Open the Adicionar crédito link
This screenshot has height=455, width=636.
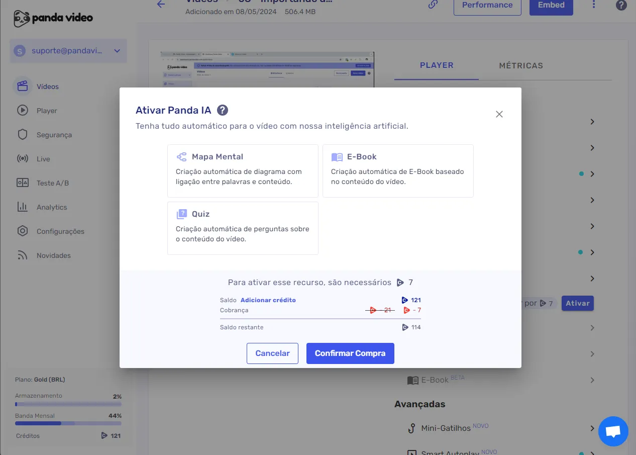[268, 300]
